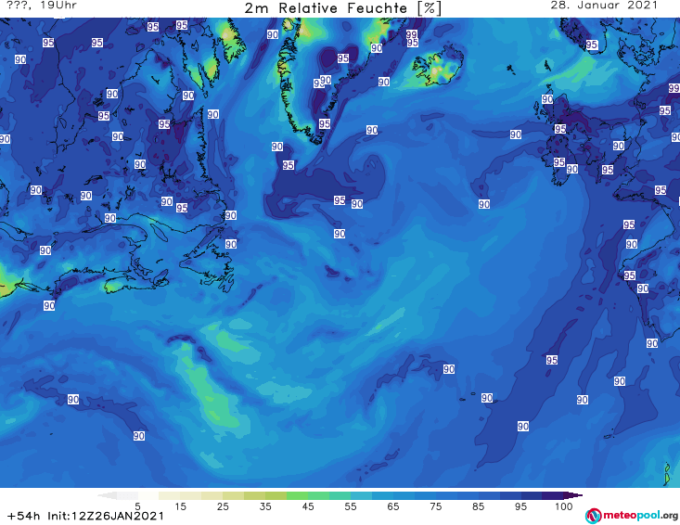
Task: Click legend tick label '55'
Action: (x=351, y=506)
